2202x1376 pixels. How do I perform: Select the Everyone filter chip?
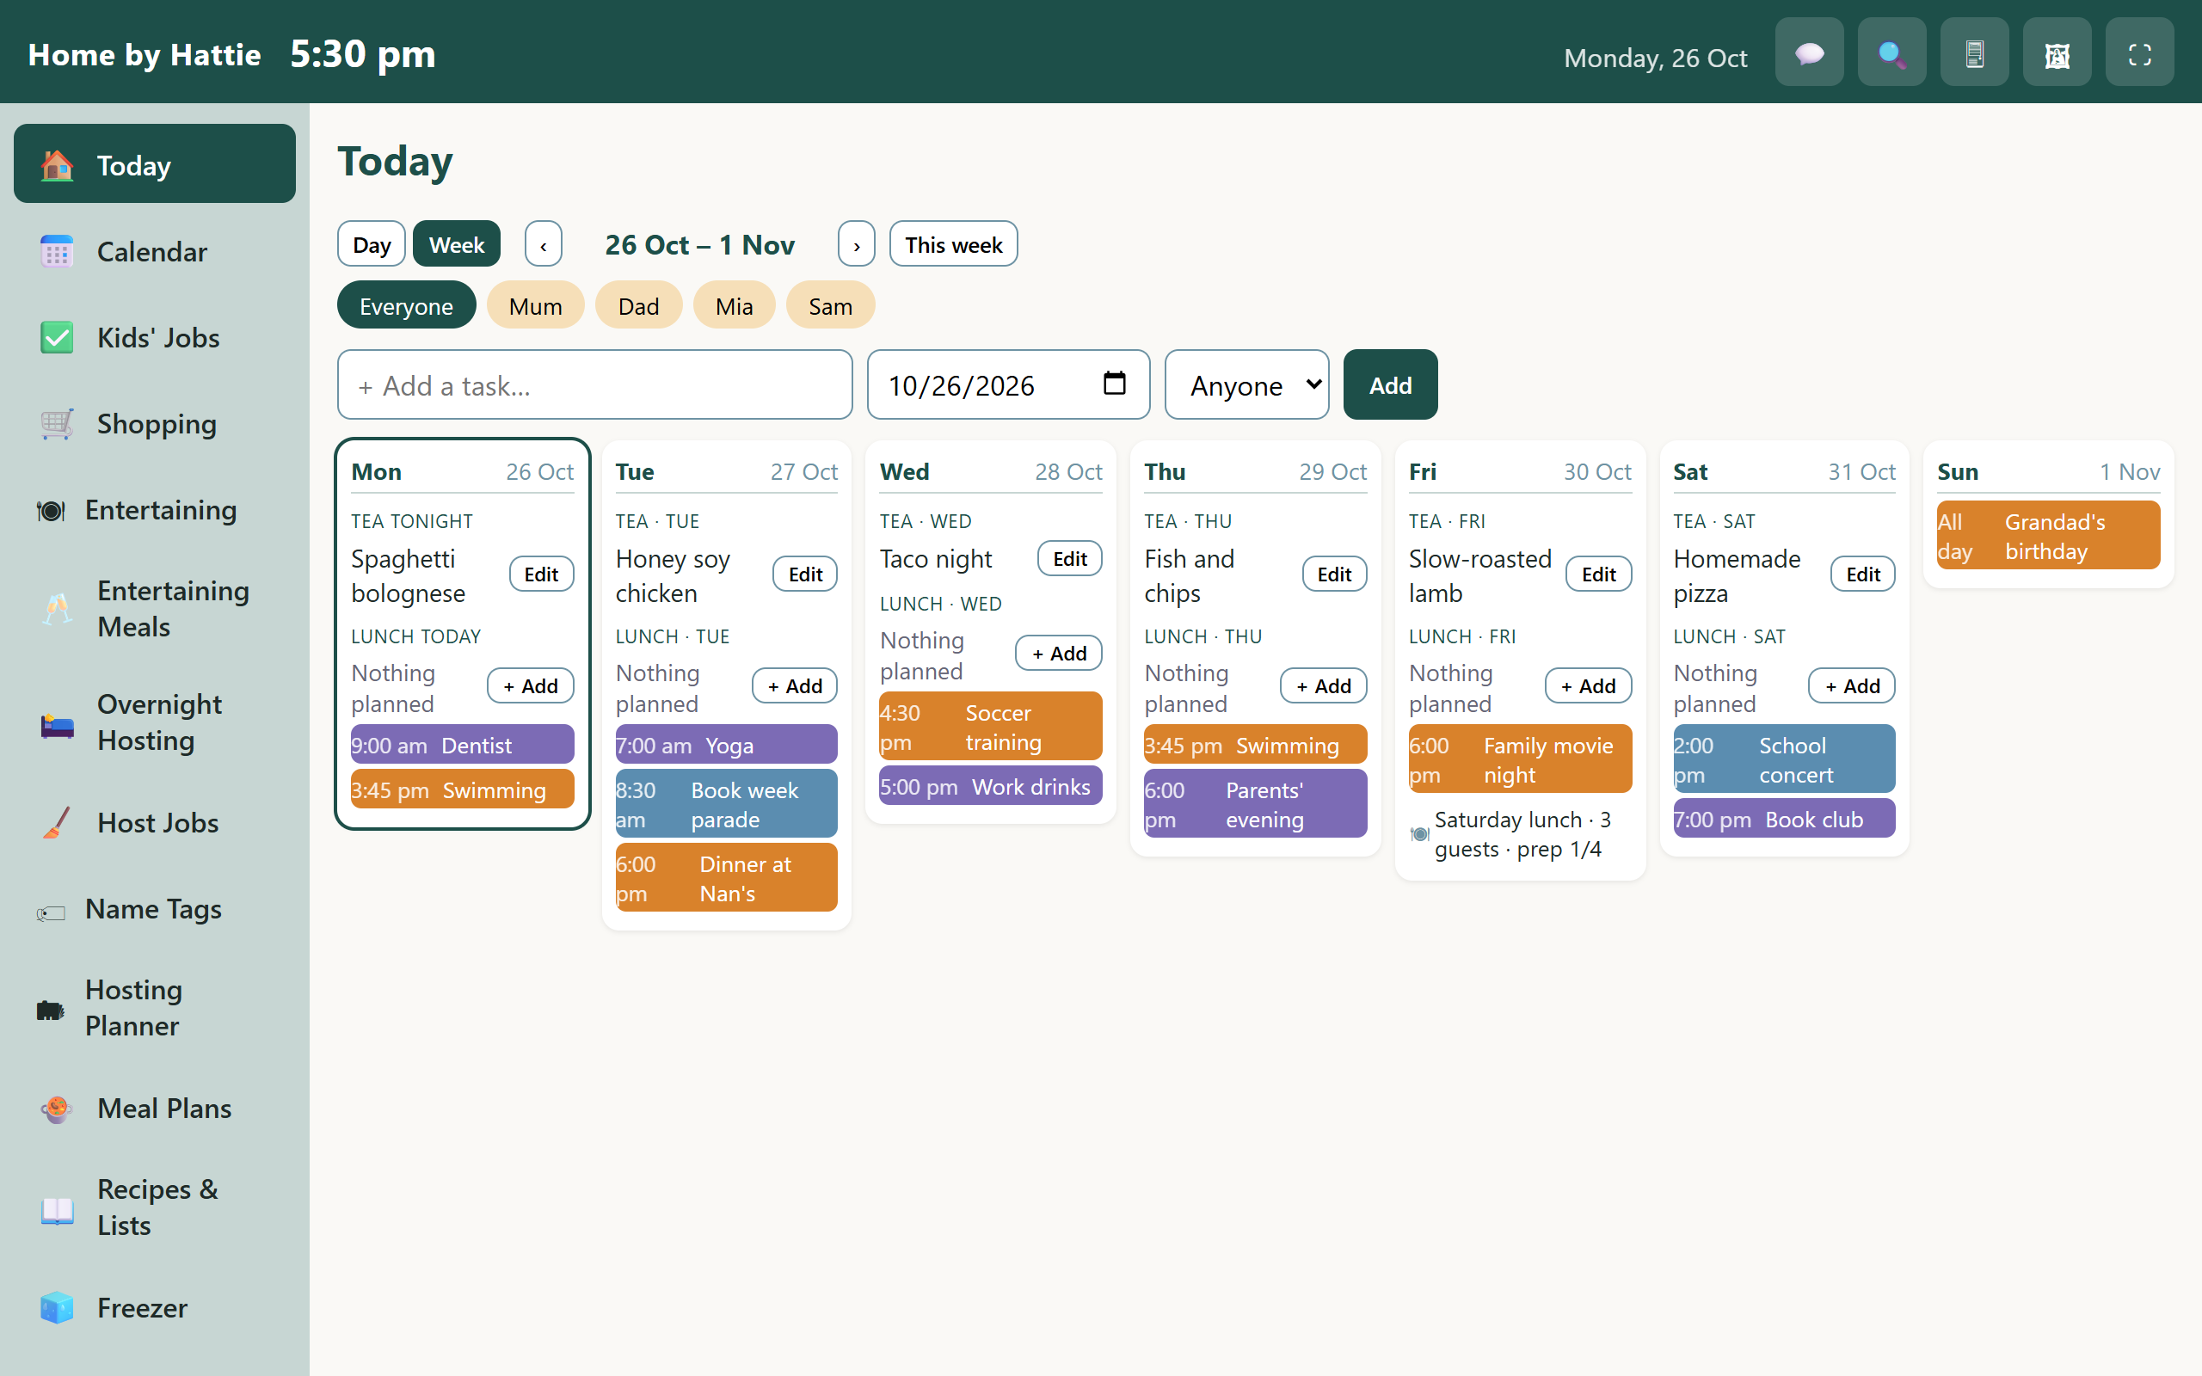406,306
